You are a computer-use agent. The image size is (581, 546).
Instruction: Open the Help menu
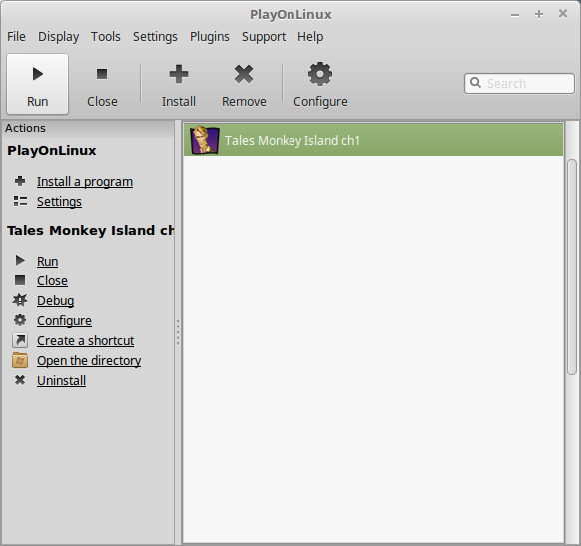pos(310,37)
